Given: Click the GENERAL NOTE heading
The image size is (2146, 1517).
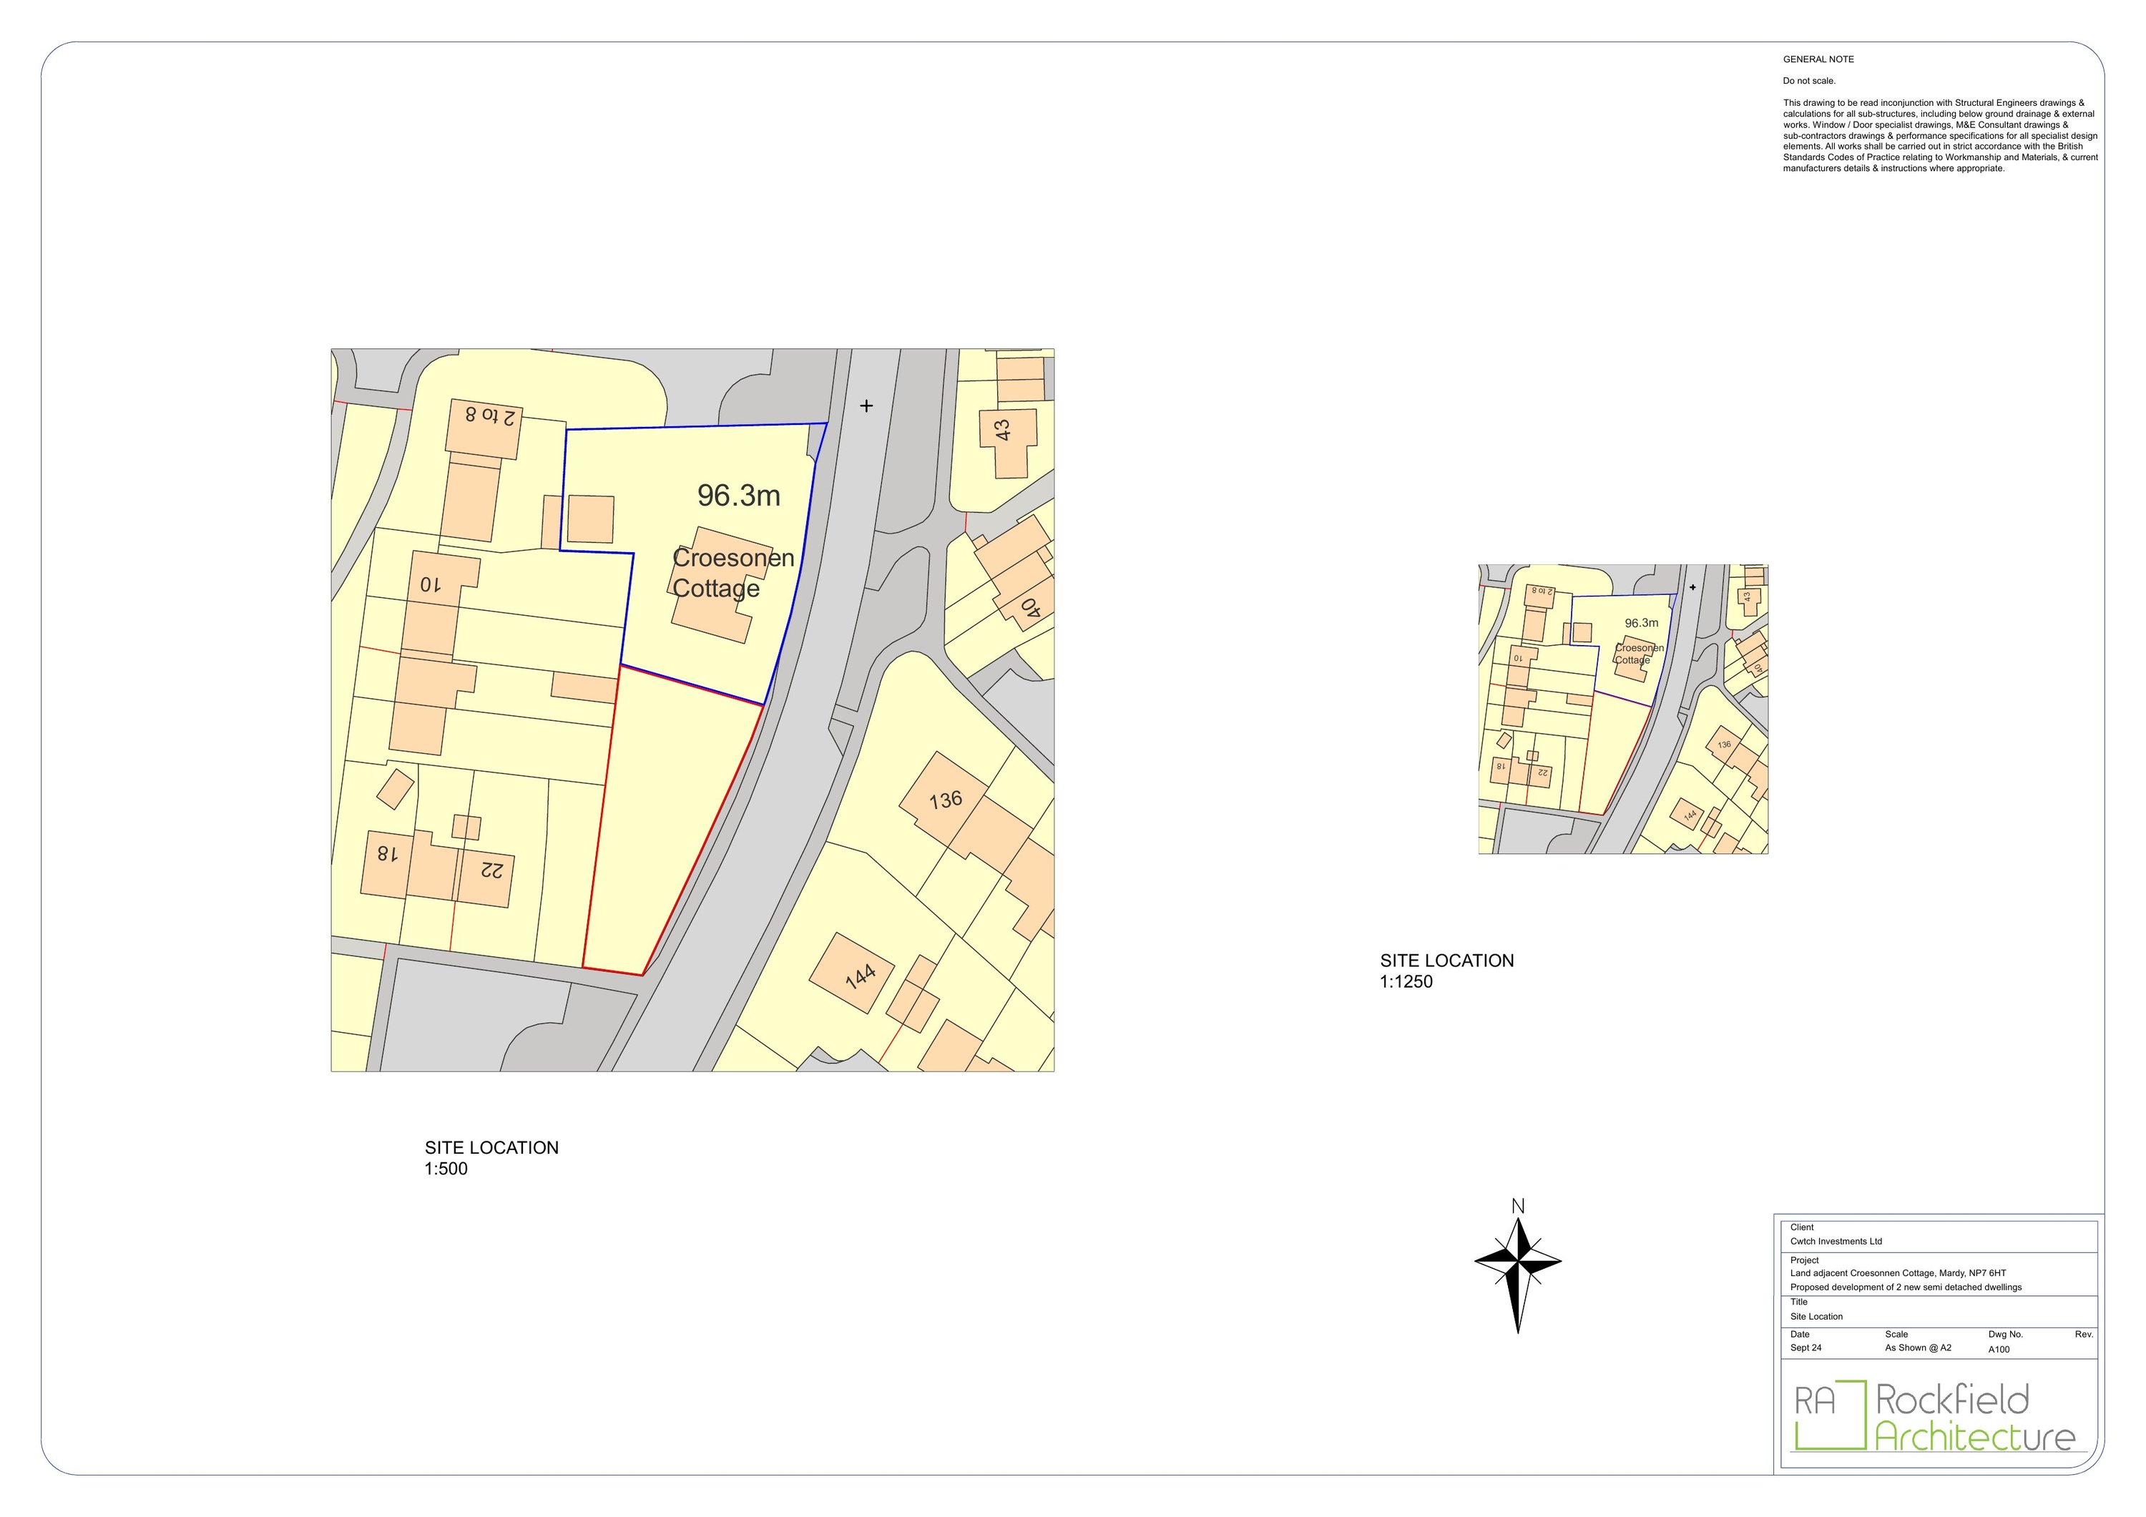Looking at the screenshot, I should click(x=1818, y=59).
